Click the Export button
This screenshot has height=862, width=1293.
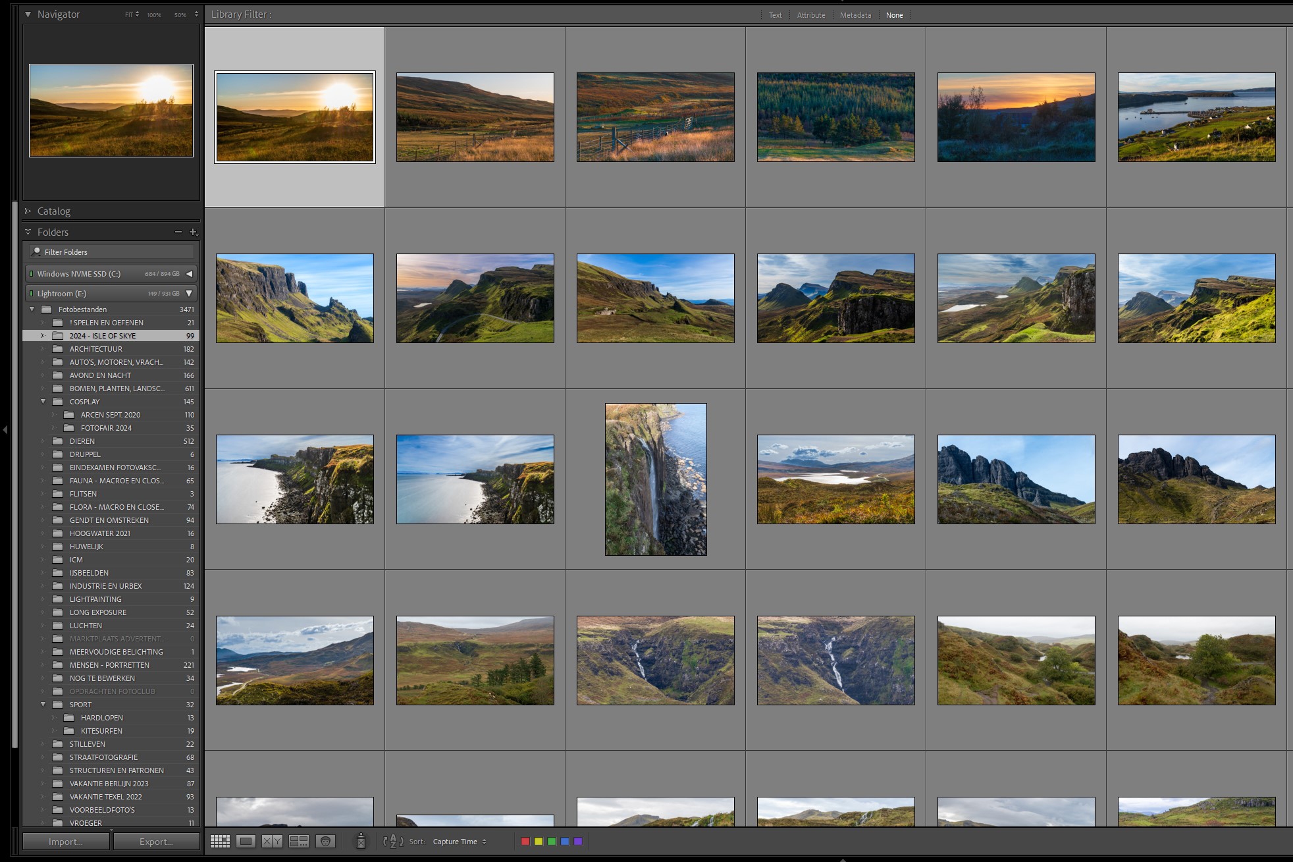click(x=156, y=842)
